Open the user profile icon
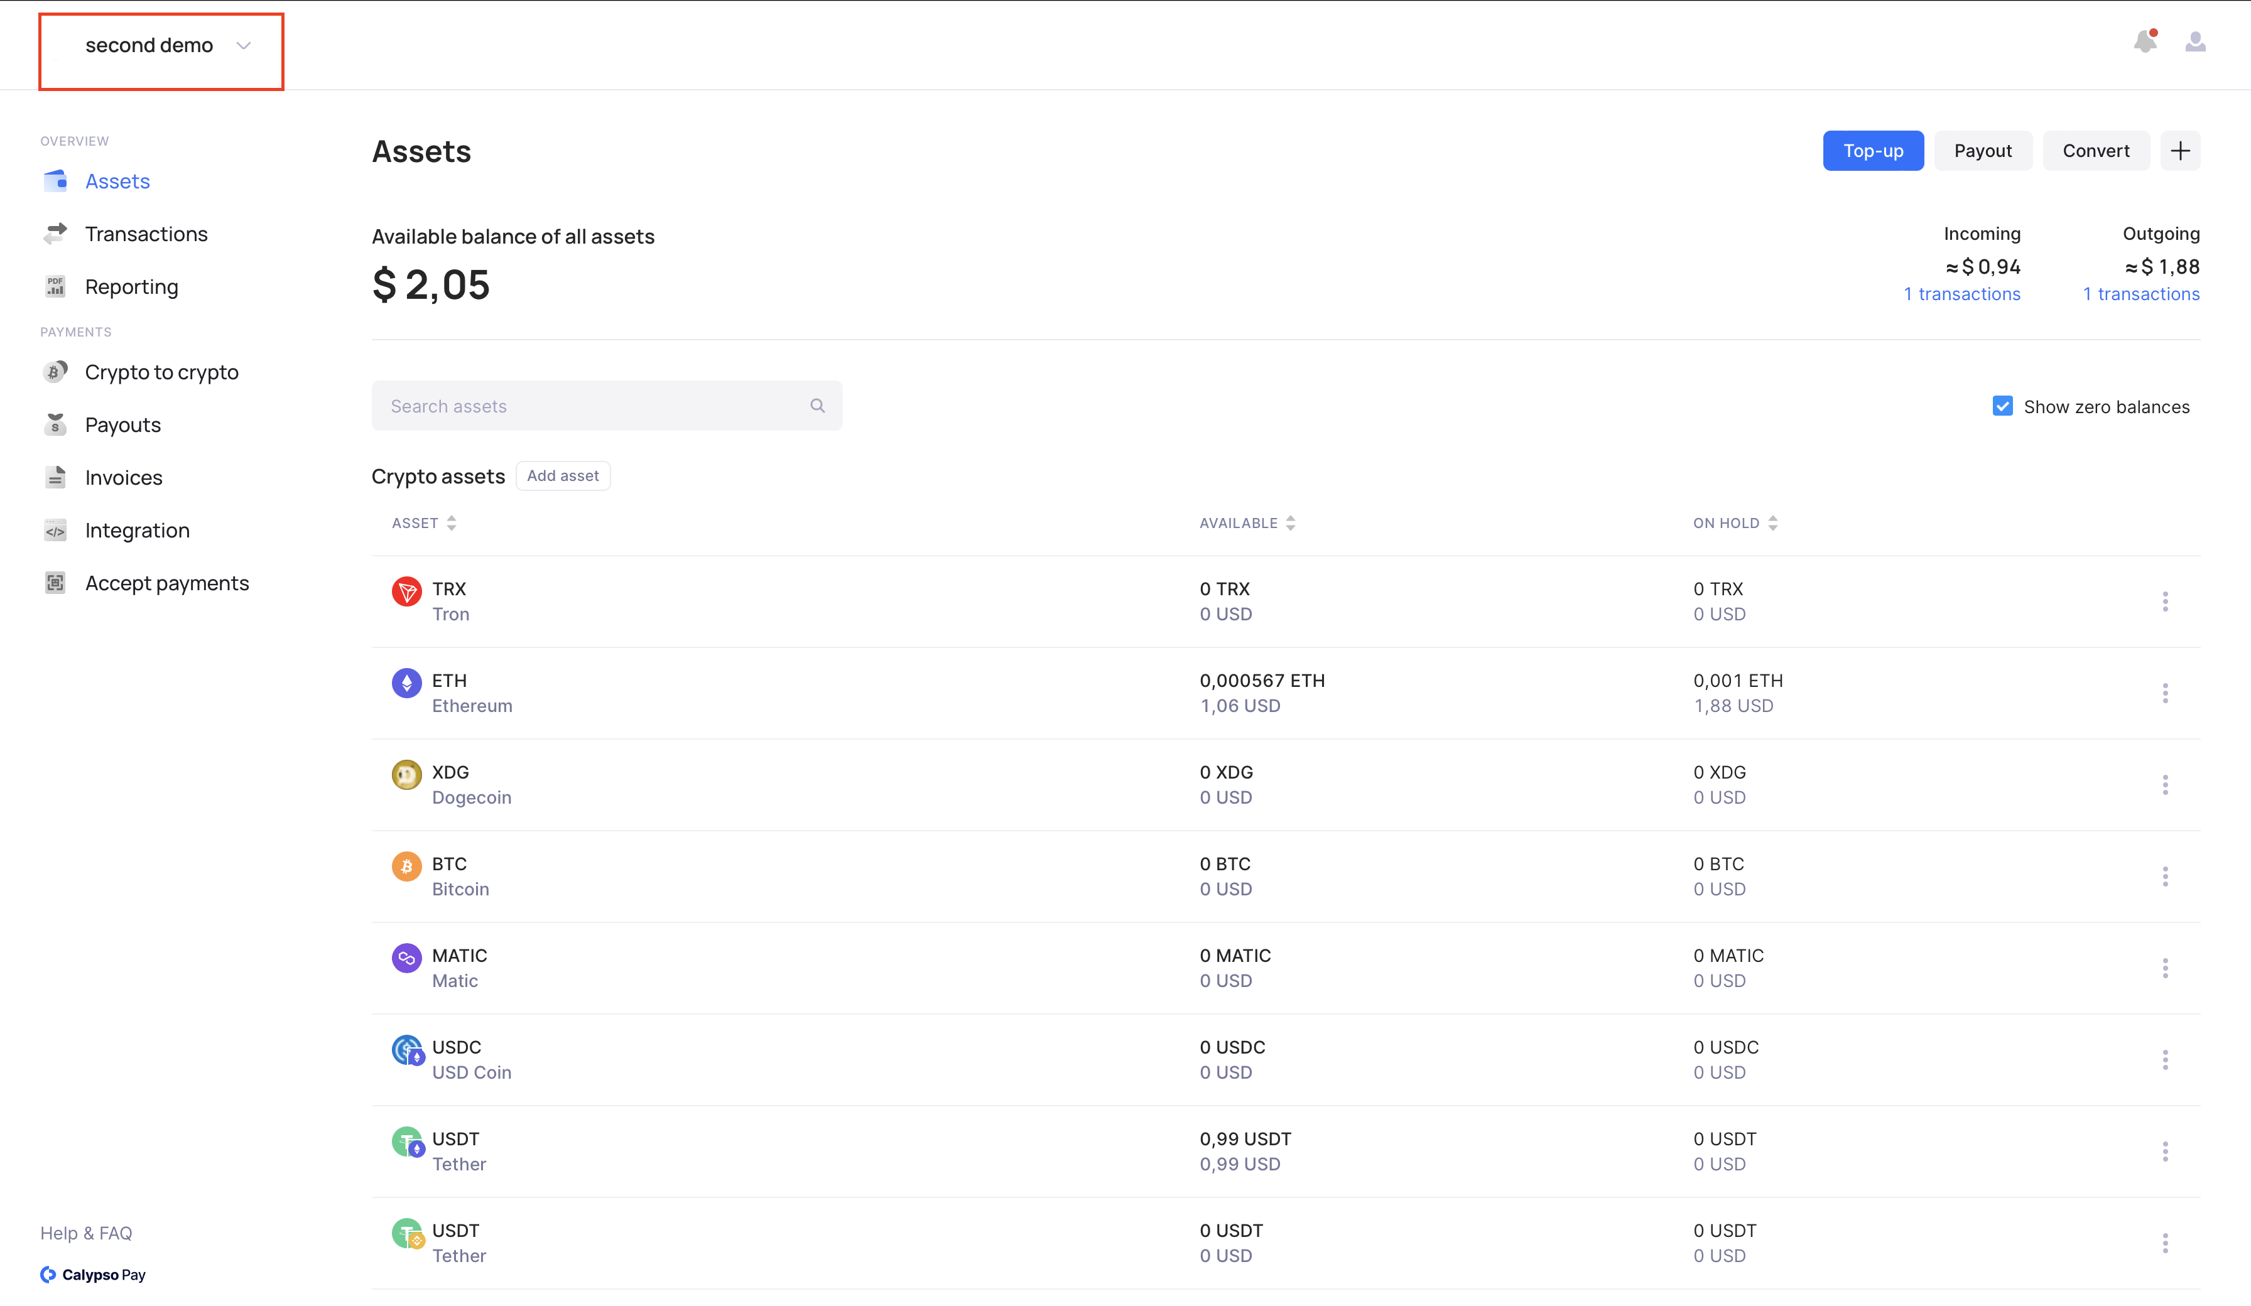This screenshot has width=2251, height=1306. click(2194, 42)
